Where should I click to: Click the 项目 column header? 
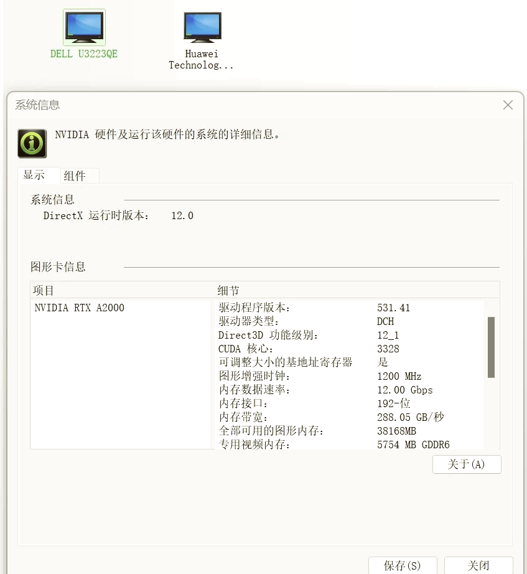click(44, 290)
